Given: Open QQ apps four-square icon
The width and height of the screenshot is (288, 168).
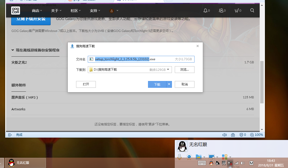Looking at the screenshot, I should tap(224, 157).
